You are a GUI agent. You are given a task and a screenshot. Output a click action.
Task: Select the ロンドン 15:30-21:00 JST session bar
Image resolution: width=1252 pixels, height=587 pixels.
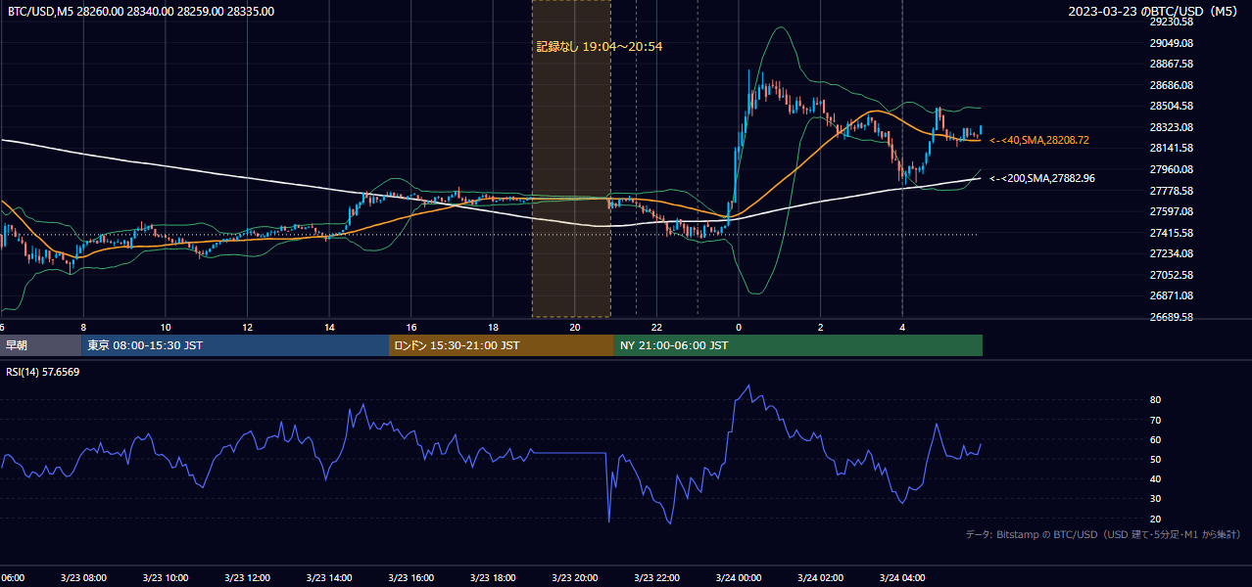[x=502, y=345]
